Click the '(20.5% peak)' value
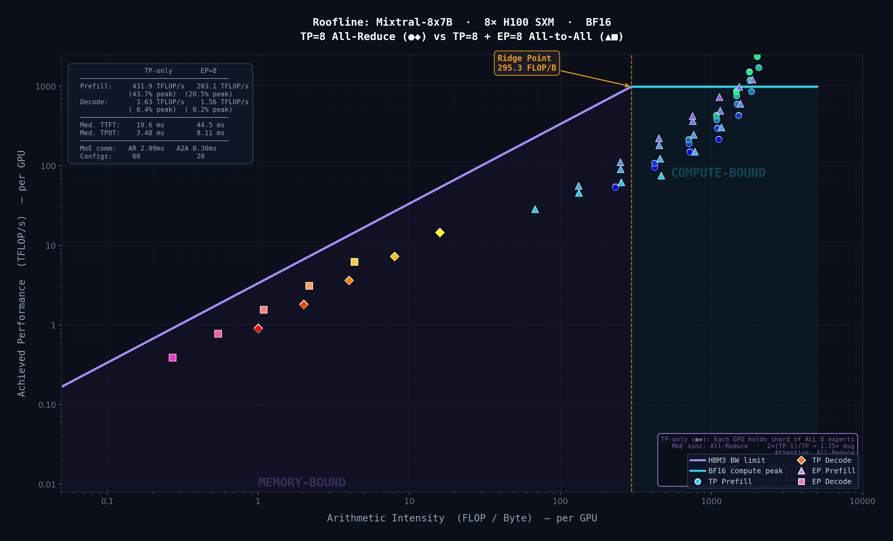Screen dimensions: 893x541 (x=209, y=94)
